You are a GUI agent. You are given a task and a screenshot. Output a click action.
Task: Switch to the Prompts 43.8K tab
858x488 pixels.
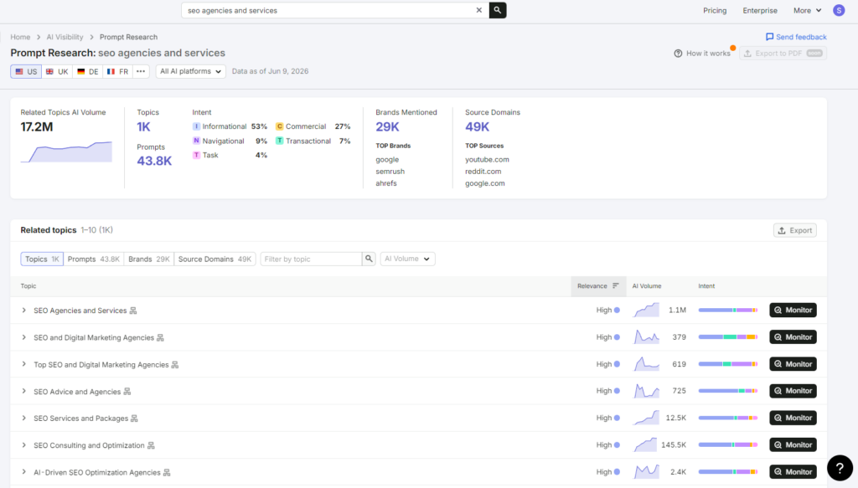pos(94,259)
